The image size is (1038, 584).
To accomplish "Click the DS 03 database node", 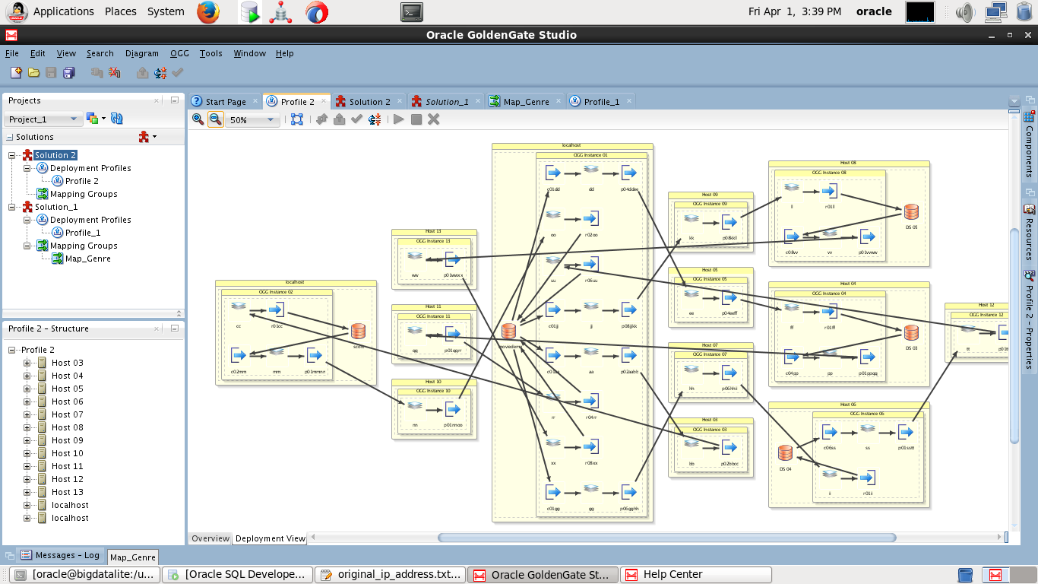I will [x=911, y=332].
